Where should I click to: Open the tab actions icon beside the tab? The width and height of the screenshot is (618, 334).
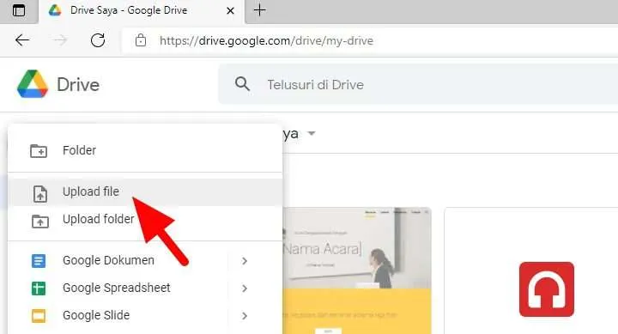pyautogui.click(x=19, y=10)
